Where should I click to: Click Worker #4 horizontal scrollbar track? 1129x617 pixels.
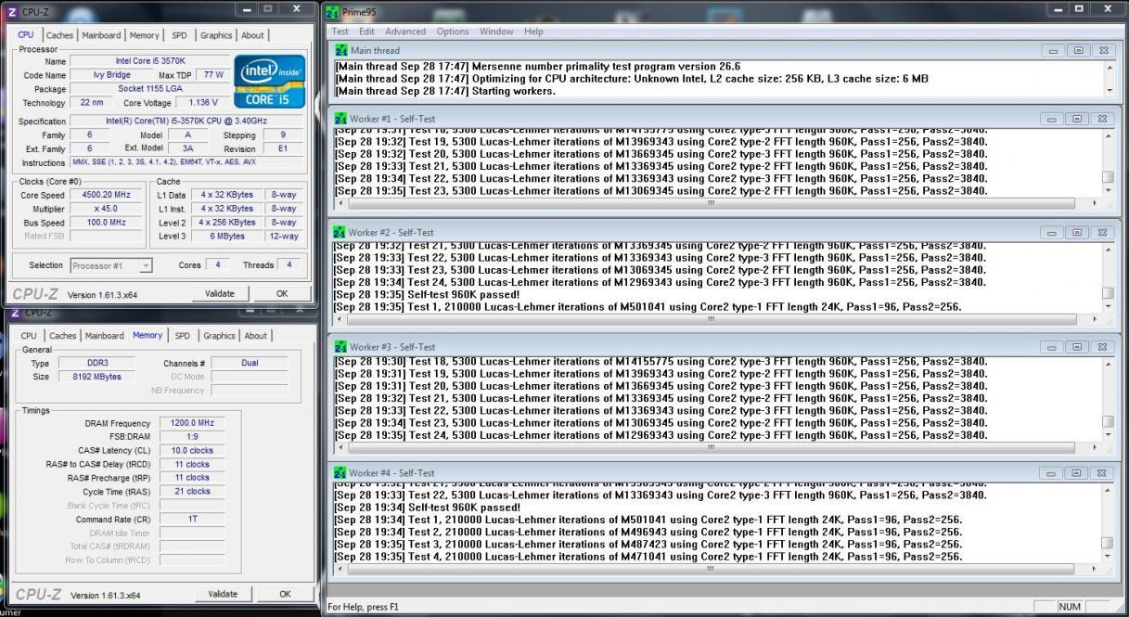click(712, 568)
